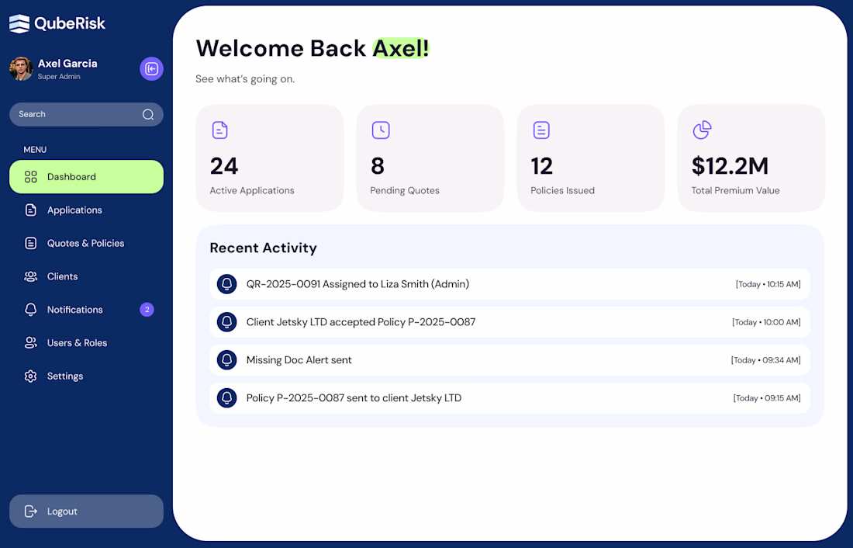853x548 pixels.
Task: Click the Notifications bell icon in sidebar
Action: tap(31, 310)
